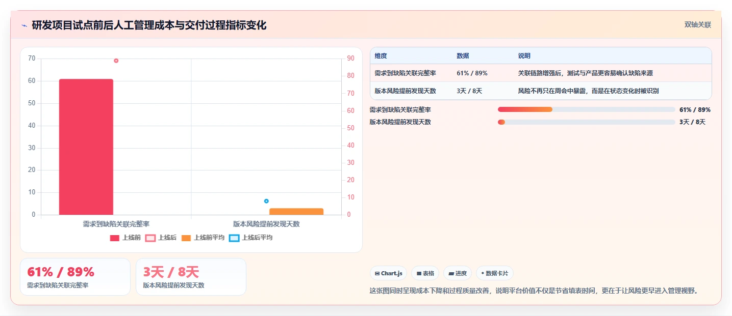Click the 双轴关联 label in header
This screenshot has height=316, width=732.
tap(697, 24)
